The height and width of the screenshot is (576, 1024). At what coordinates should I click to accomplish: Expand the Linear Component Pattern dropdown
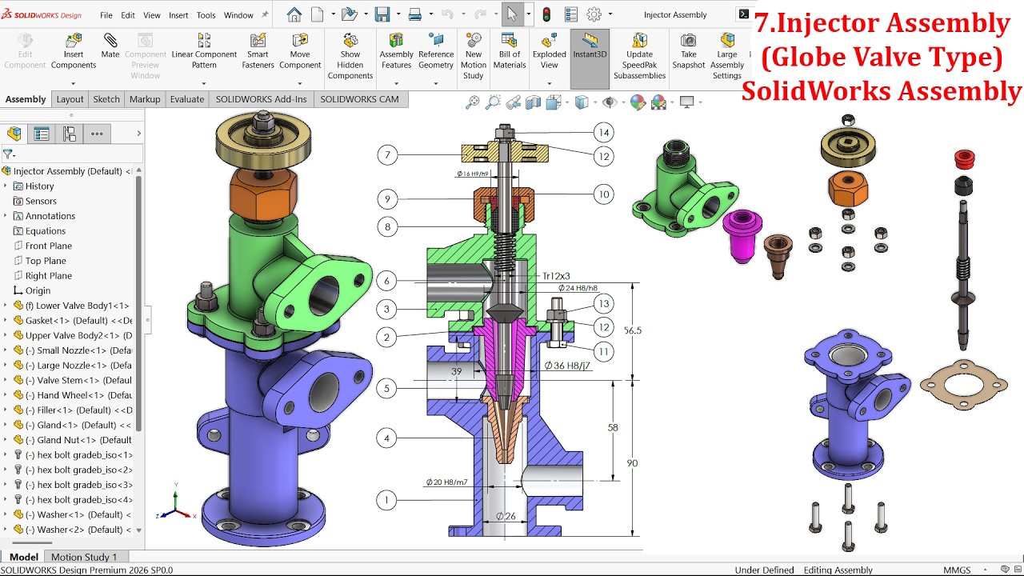coord(204,83)
